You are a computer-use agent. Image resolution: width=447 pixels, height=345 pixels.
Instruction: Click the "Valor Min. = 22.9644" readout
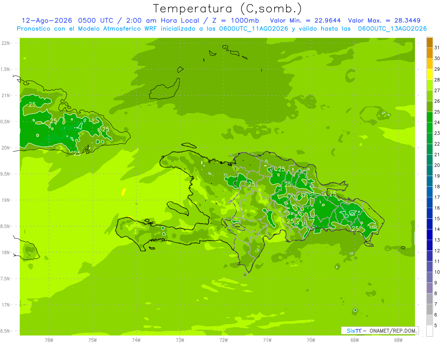coord(305,20)
